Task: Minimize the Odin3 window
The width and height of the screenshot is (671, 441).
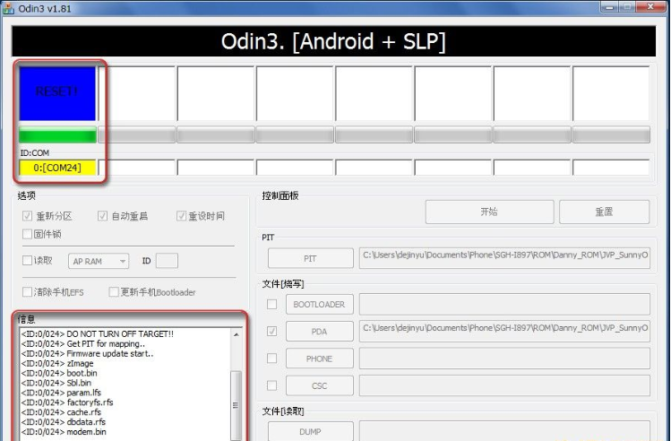Action: (609, 7)
